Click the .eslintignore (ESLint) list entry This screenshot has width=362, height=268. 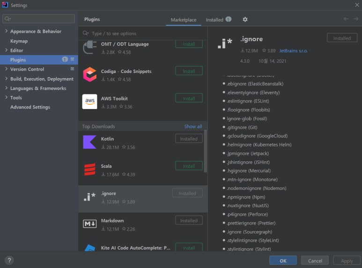tap(248, 101)
